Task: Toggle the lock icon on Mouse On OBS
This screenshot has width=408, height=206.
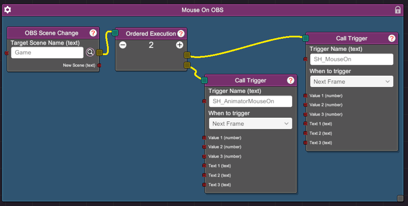Action: click(x=398, y=10)
